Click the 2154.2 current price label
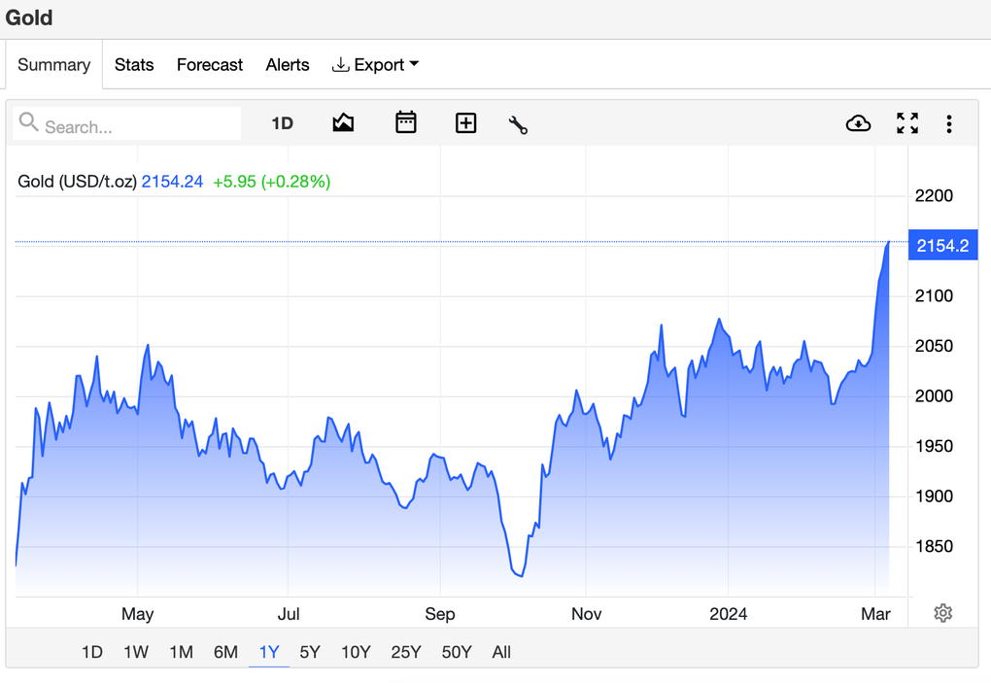This screenshot has height=683, width=991. 942,246
